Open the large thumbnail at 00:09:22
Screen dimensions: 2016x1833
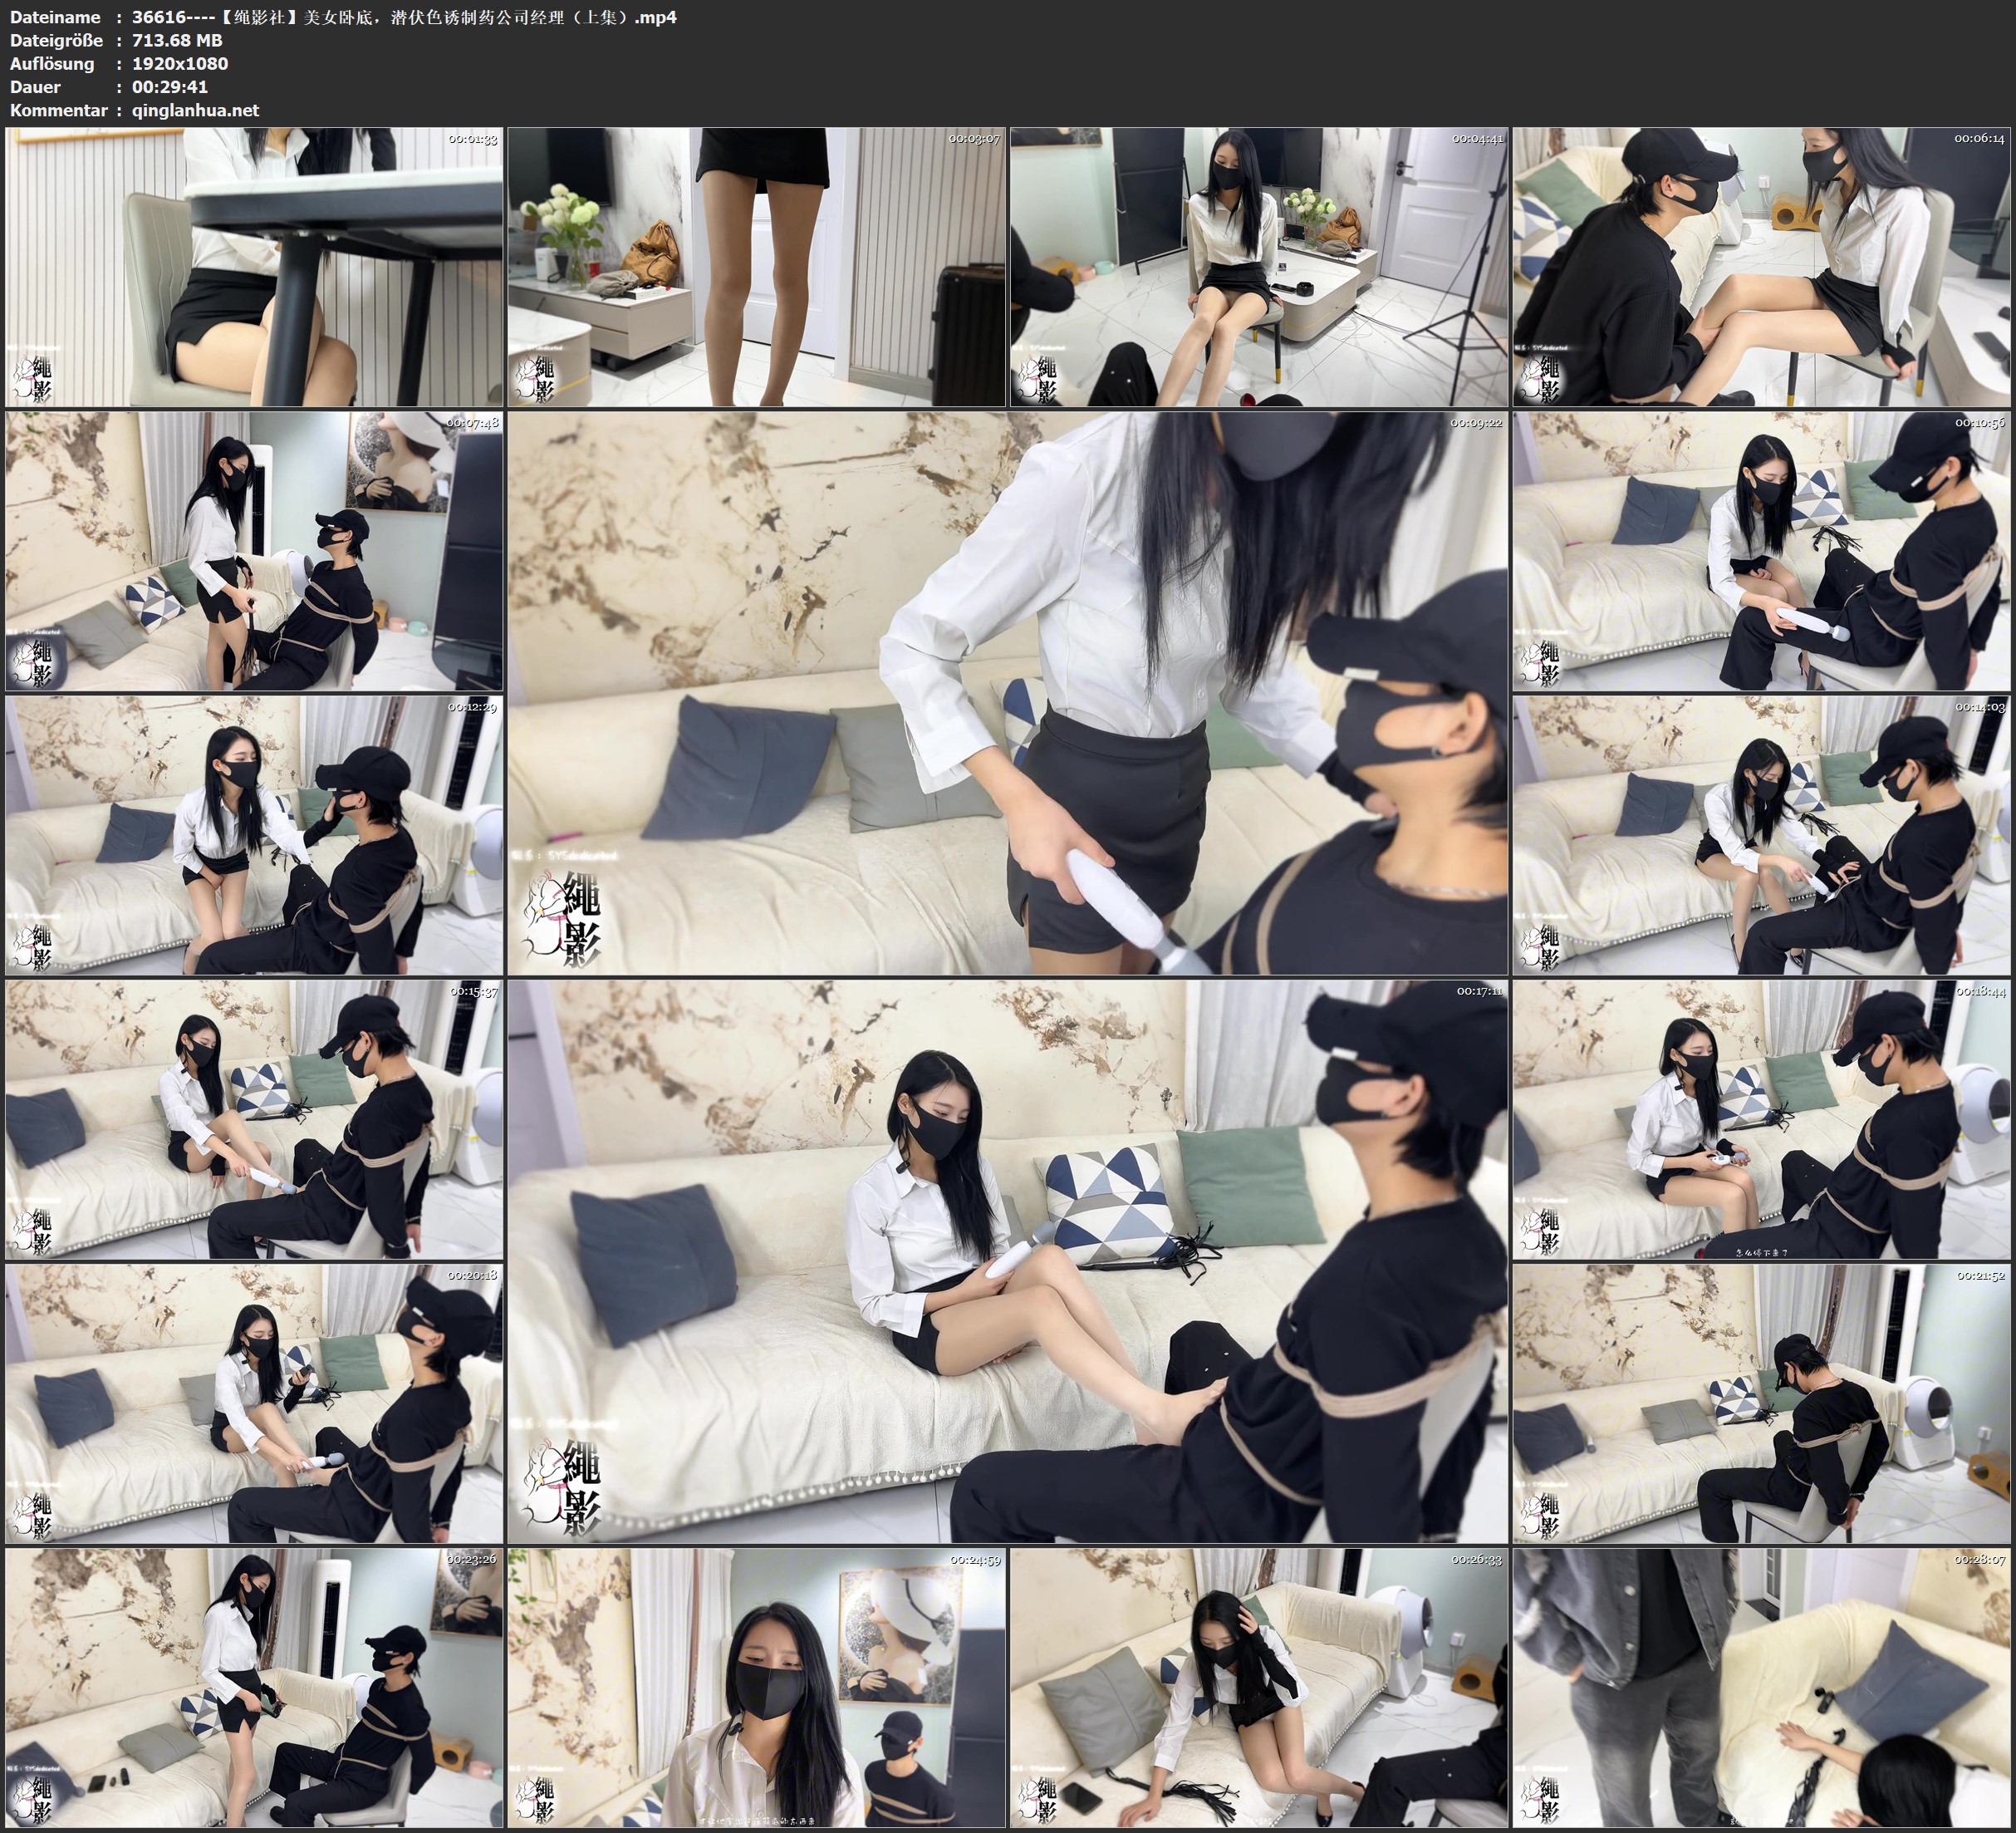pyautogui.click(x=1007, y=693)
